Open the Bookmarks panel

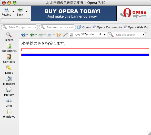(9, 48)
